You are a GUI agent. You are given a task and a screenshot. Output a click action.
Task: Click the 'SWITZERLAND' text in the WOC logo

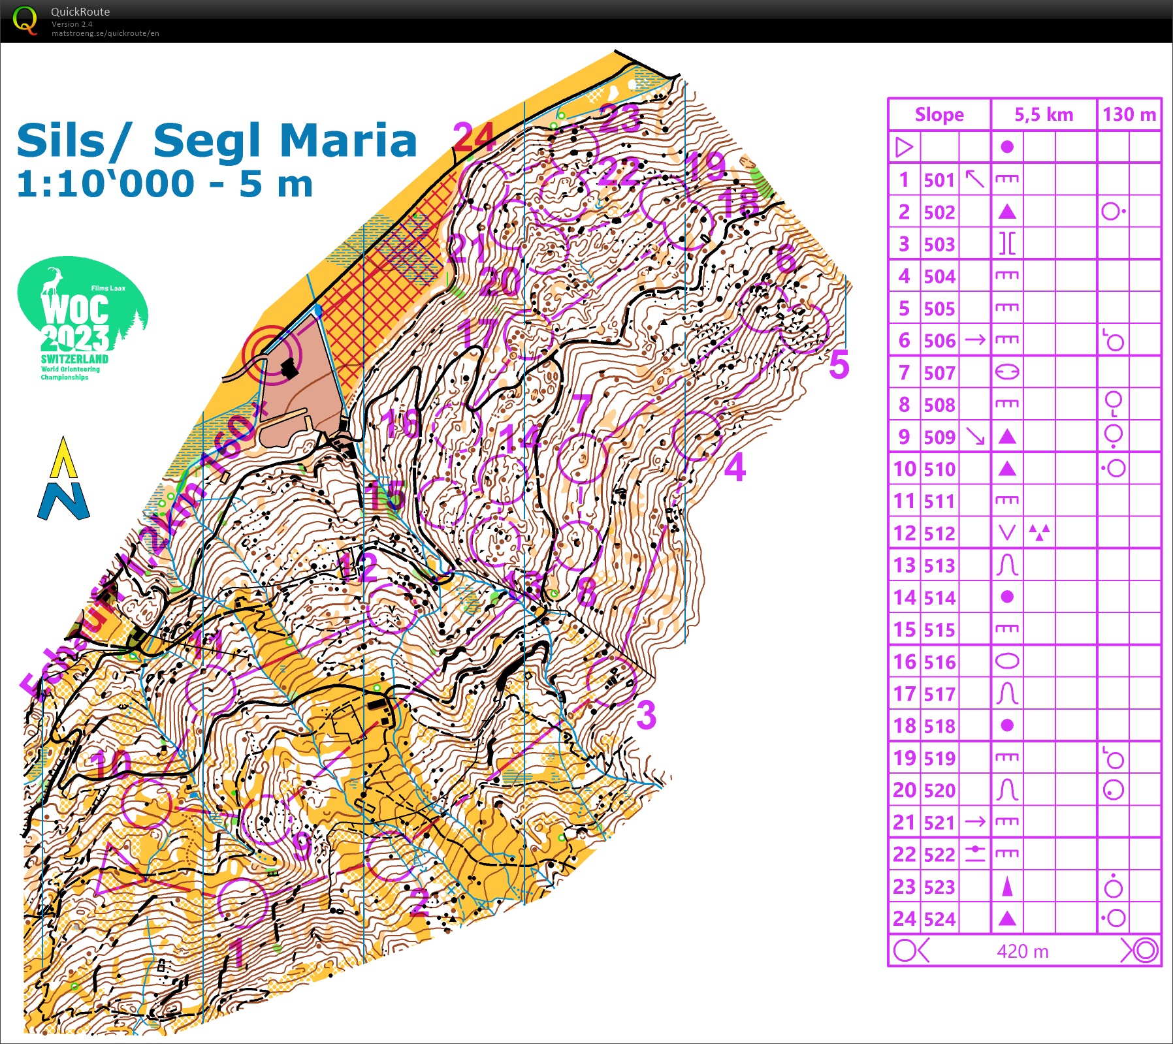(x=74, y=359)
